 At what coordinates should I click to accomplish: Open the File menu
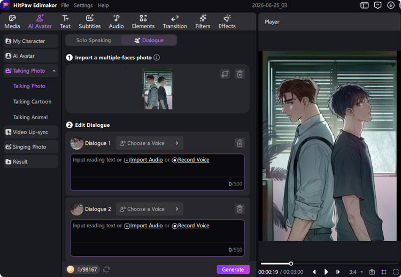coord(65,5)
